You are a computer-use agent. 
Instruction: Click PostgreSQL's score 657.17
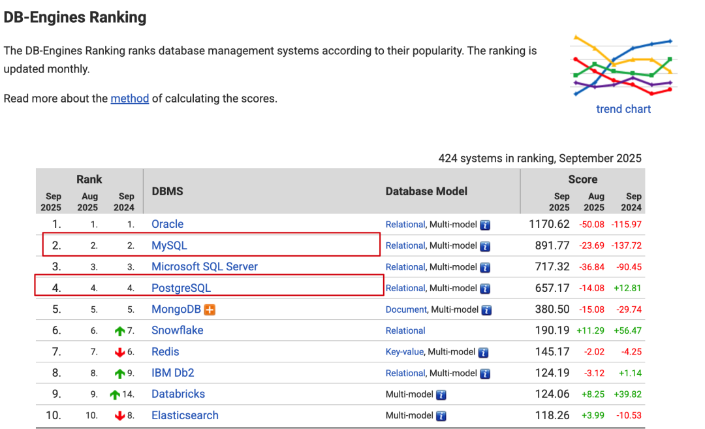point(552,288)
